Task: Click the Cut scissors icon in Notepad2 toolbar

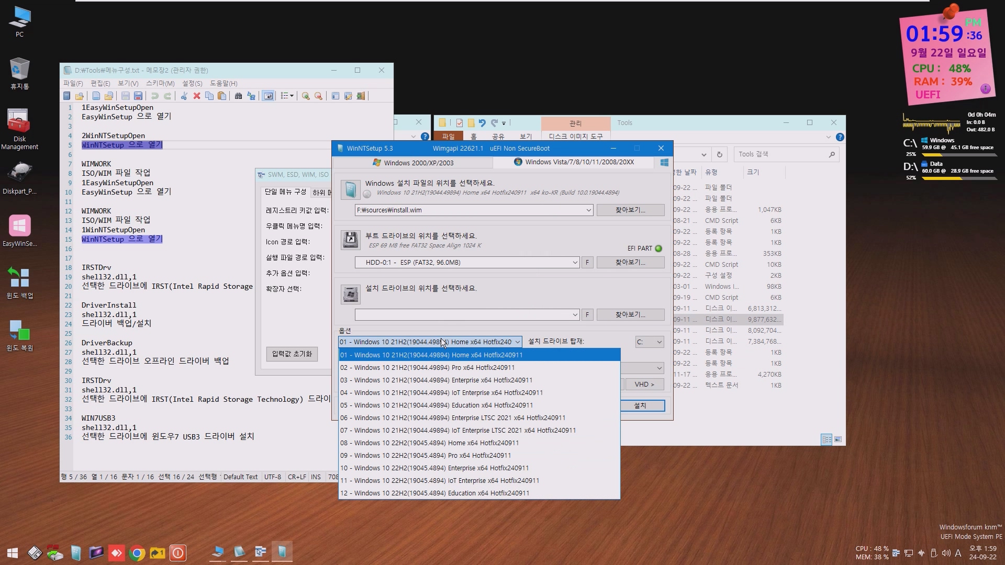Action: click(184, 96)
